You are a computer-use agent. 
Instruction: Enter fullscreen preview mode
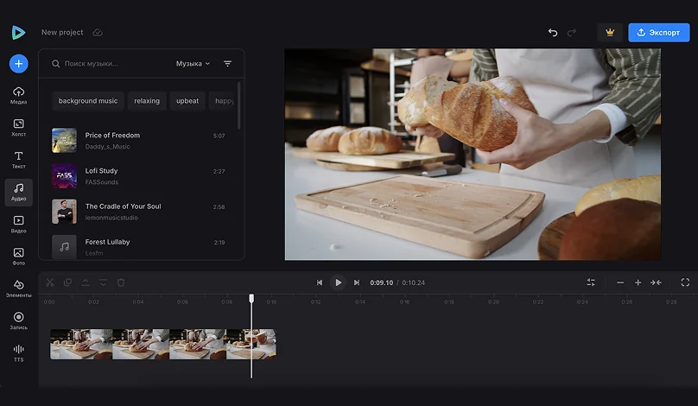click(685, 282)
